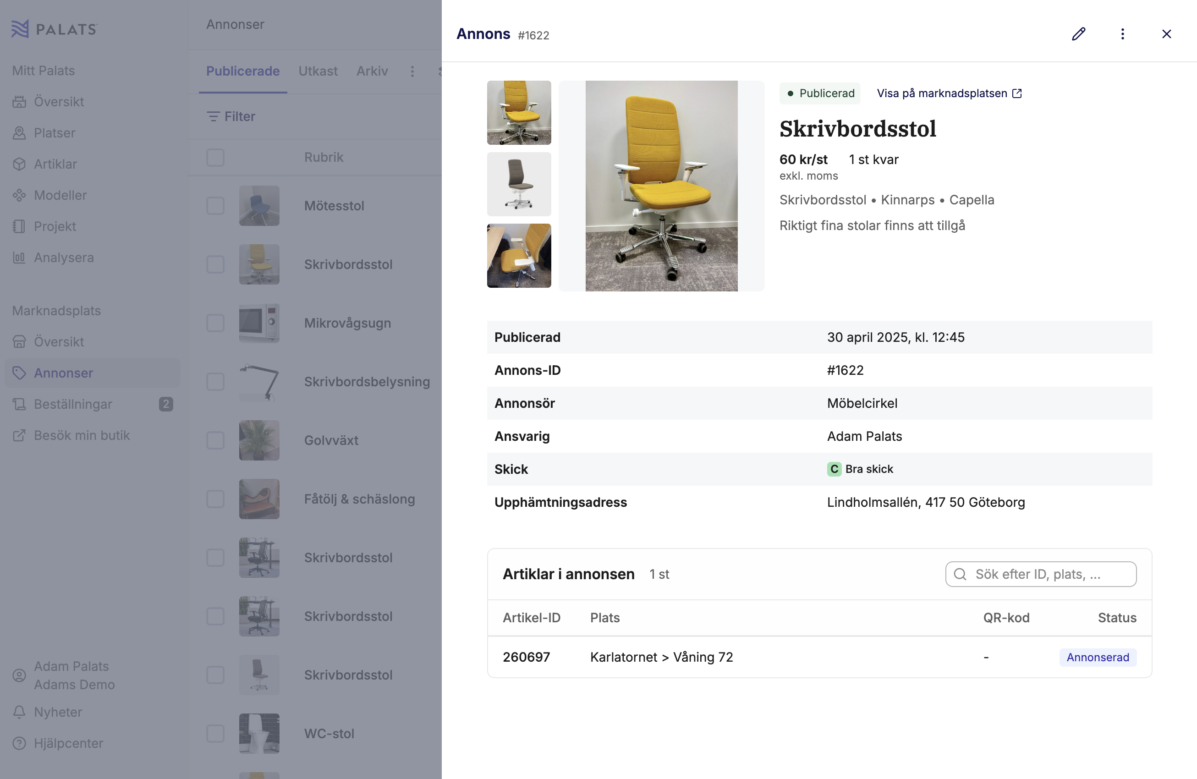Click the article search field
Screen dimensions: 1197x779
tap(1041, 574)
